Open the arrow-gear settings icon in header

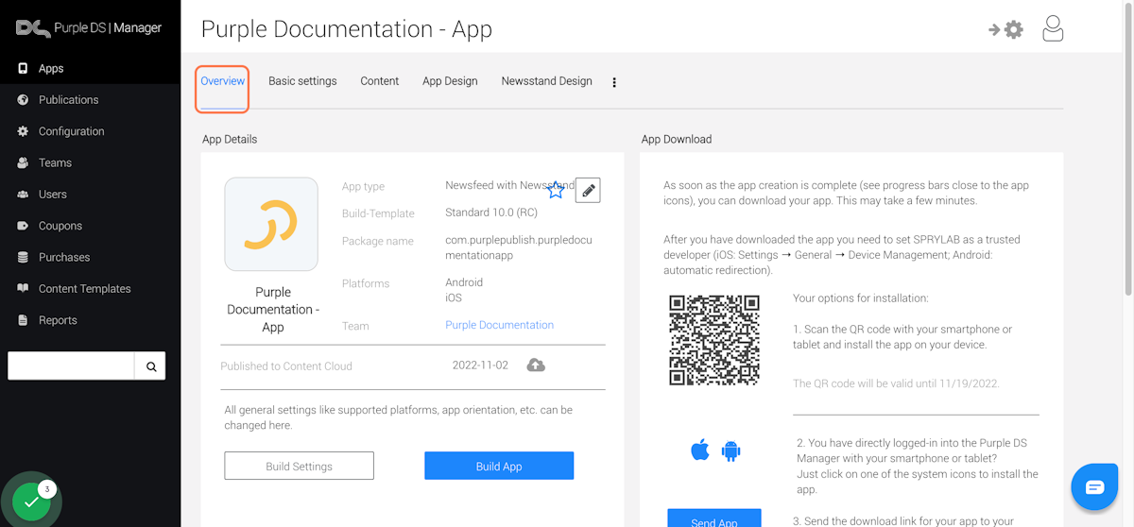coord(1006,29)
